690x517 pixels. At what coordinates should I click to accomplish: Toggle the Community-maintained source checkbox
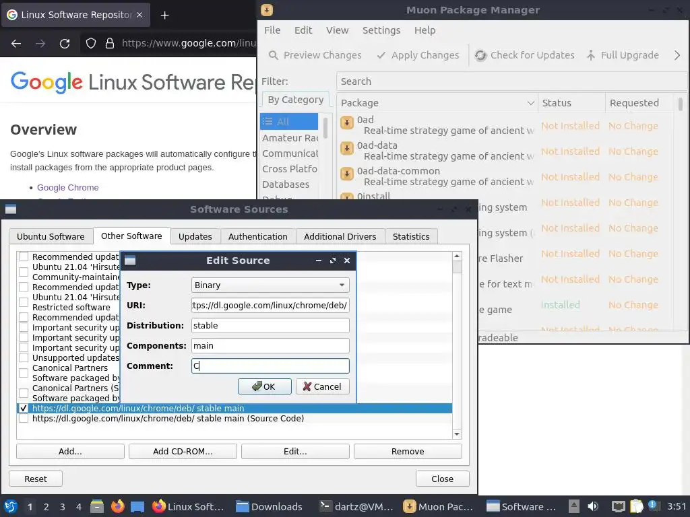24,272
